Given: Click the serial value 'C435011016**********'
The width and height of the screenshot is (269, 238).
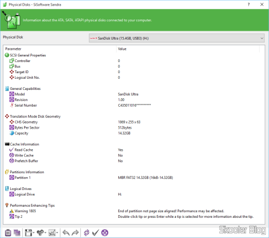Looking at the screenshot, I should point(134,105).
